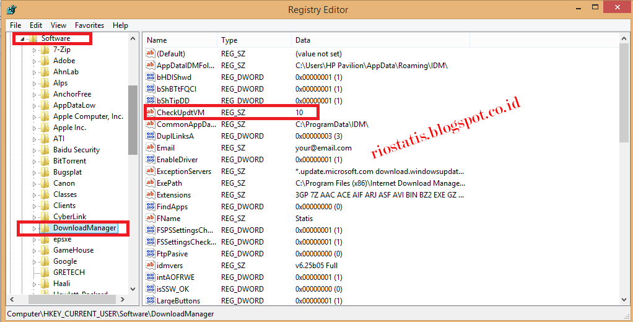Expand the Google key
The image size is (633, 322).
[x=34, y=263]
